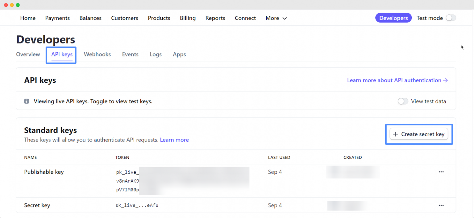
Task: Open Learn more about API authentication
Action: (x=397, y=80)
